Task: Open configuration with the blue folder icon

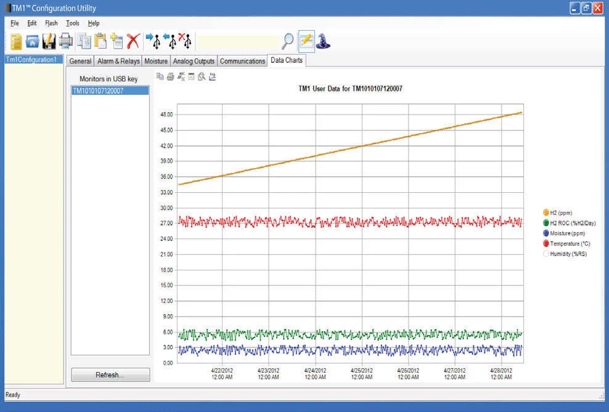Action: (x=32, y=41)
